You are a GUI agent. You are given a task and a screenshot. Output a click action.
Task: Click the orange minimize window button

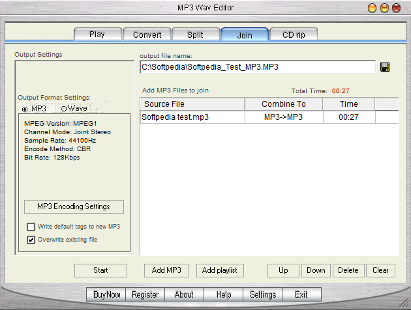pos(372,8)
